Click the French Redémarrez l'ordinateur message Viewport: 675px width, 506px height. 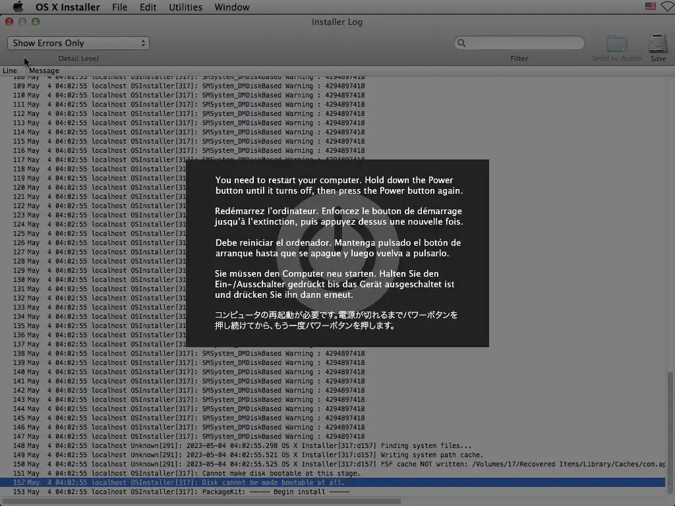click(339, 216)
